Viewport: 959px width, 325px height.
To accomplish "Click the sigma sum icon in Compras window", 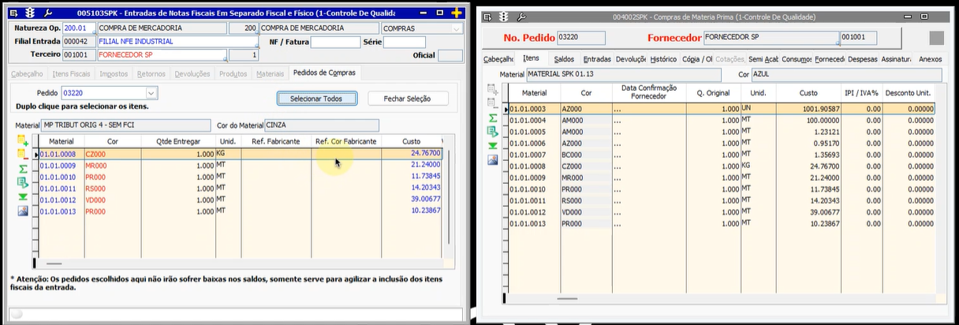I will pyautogui.click(x=493, y=118).
